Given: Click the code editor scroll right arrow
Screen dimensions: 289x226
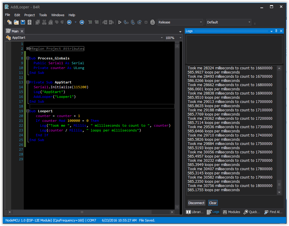Looking at the screenshot, I should (172, 212).
